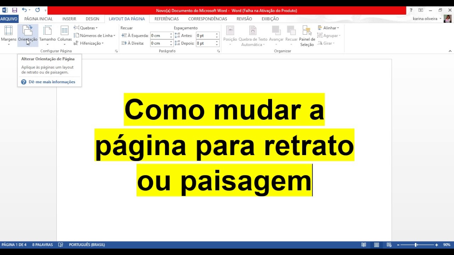Open the Orientação page orientation menu
The image size is (454, 255).
(28, 35)
